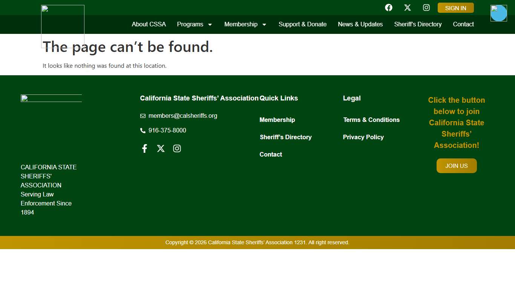Go to Support & Donate
Screen dimensions: 515x289
pos(302,24)
